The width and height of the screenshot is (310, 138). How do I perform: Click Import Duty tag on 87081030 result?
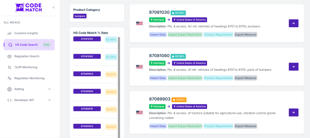coord(158,35)
